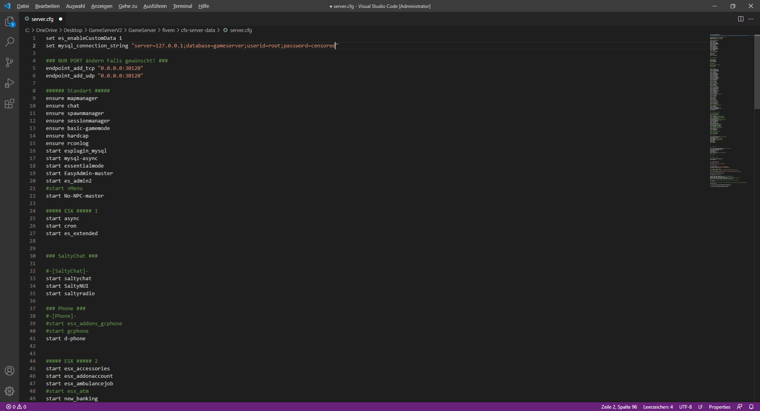The image size is (760, 411).
Task: Change language mode Properties
Action: 720,407
